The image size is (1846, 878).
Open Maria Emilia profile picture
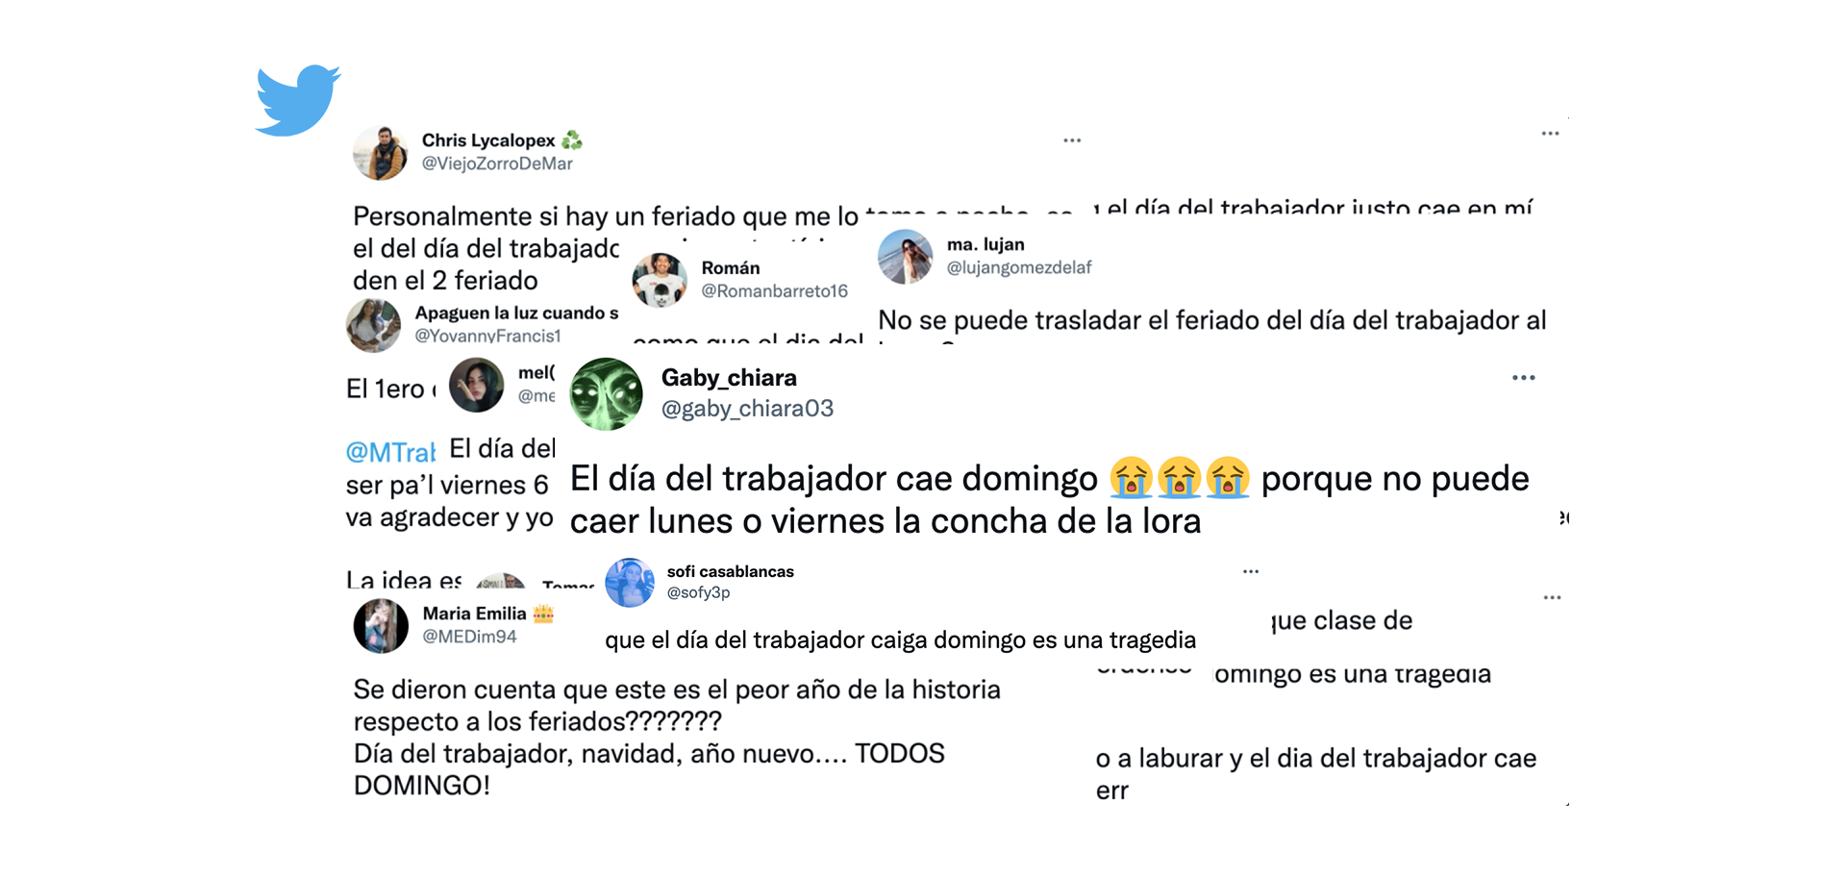pyautogui.click(x=381, y=626)
